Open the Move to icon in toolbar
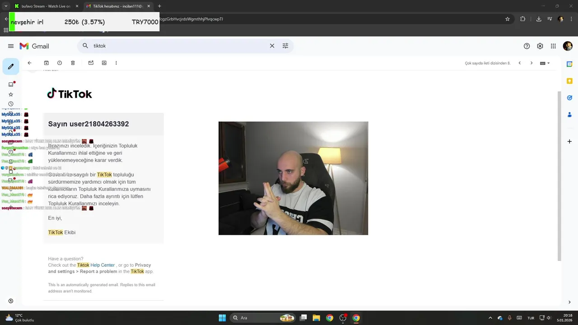 coord(104,63)
